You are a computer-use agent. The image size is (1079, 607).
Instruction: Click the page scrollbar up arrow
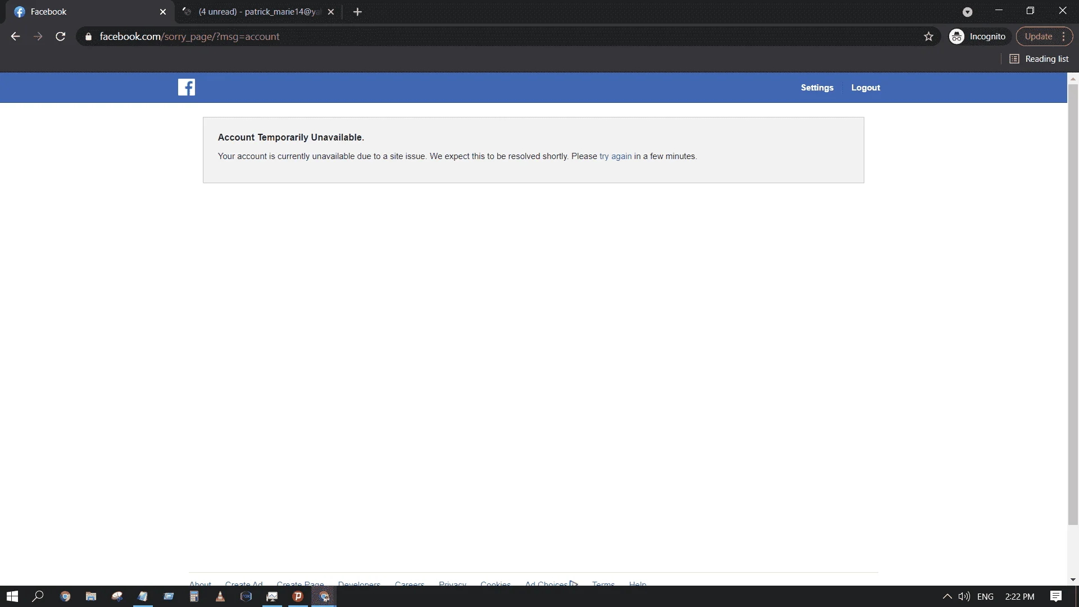(1073, 79)
